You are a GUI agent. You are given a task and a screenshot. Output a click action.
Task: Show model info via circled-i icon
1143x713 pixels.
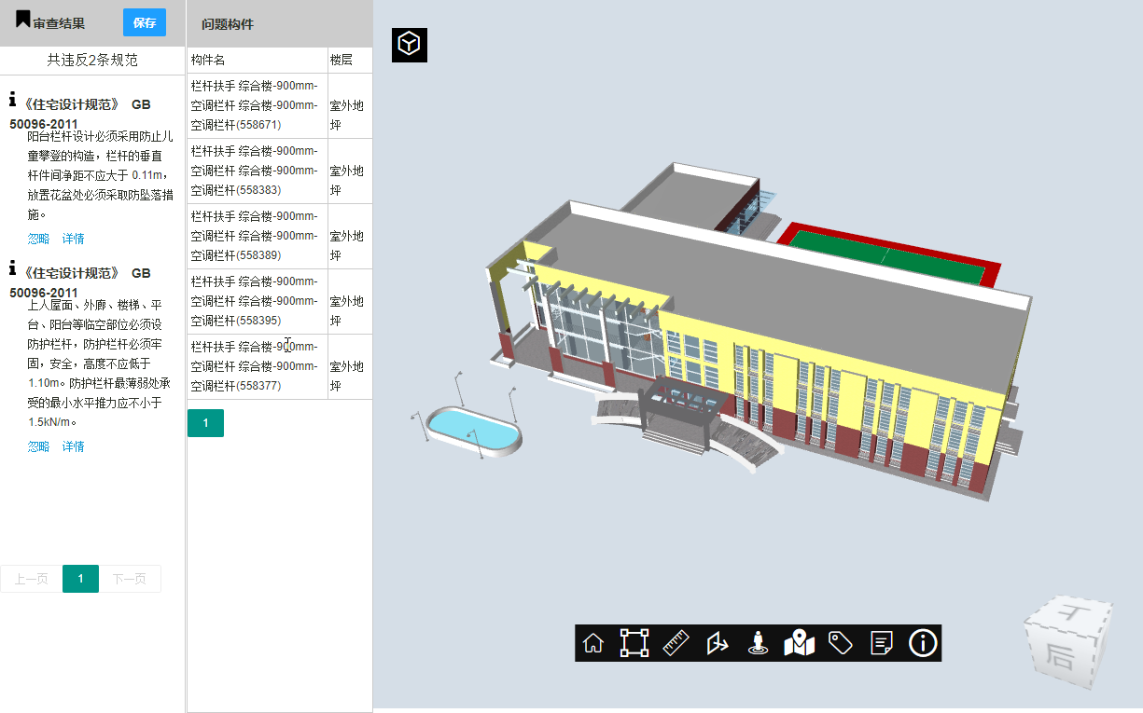point(923,643)
